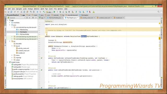Copy selection with the toolbar Copy icon
This screenshot has width=167, height=94.
24,12
